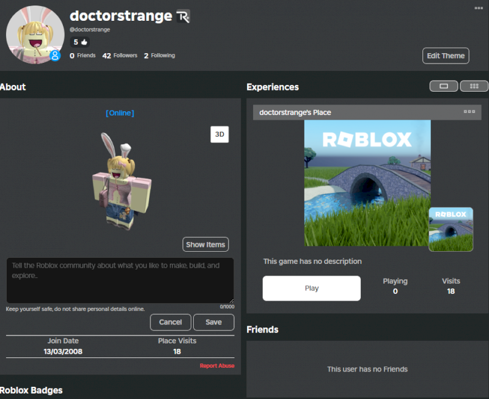Click the thumbs-up like count badge
This screenshot has width=489, height=399.
[80, 42]
